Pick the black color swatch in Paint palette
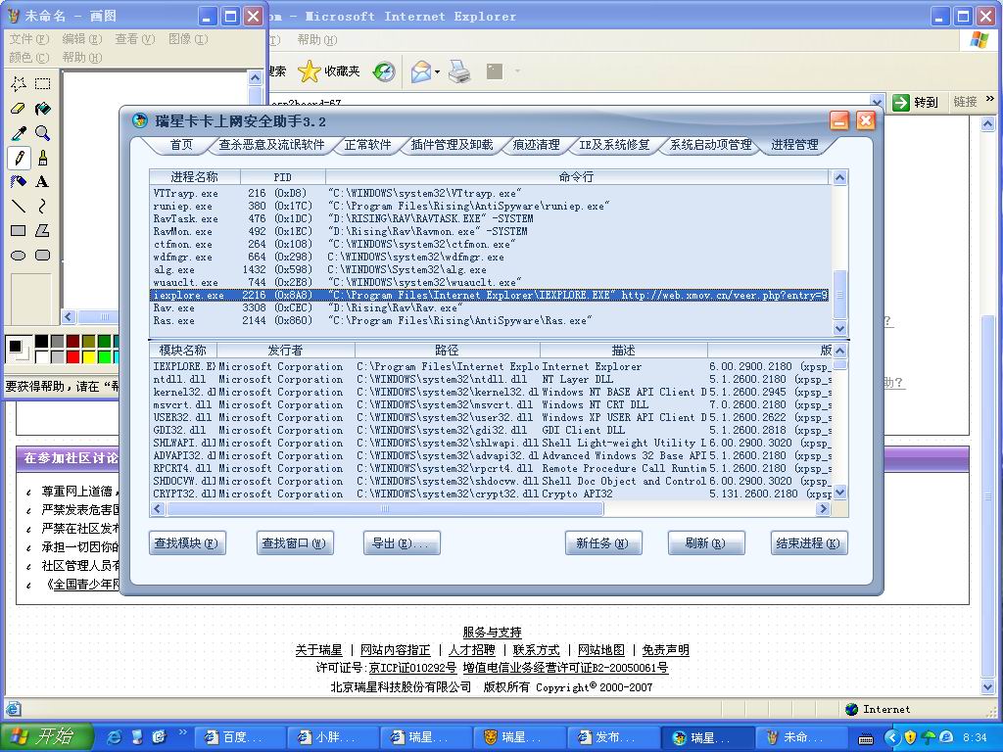Viewport: 1003px width, 752px height. point(41,341)
